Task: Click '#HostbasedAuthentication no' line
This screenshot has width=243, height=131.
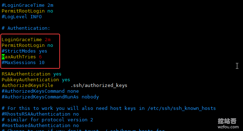Action: point(40,126)
